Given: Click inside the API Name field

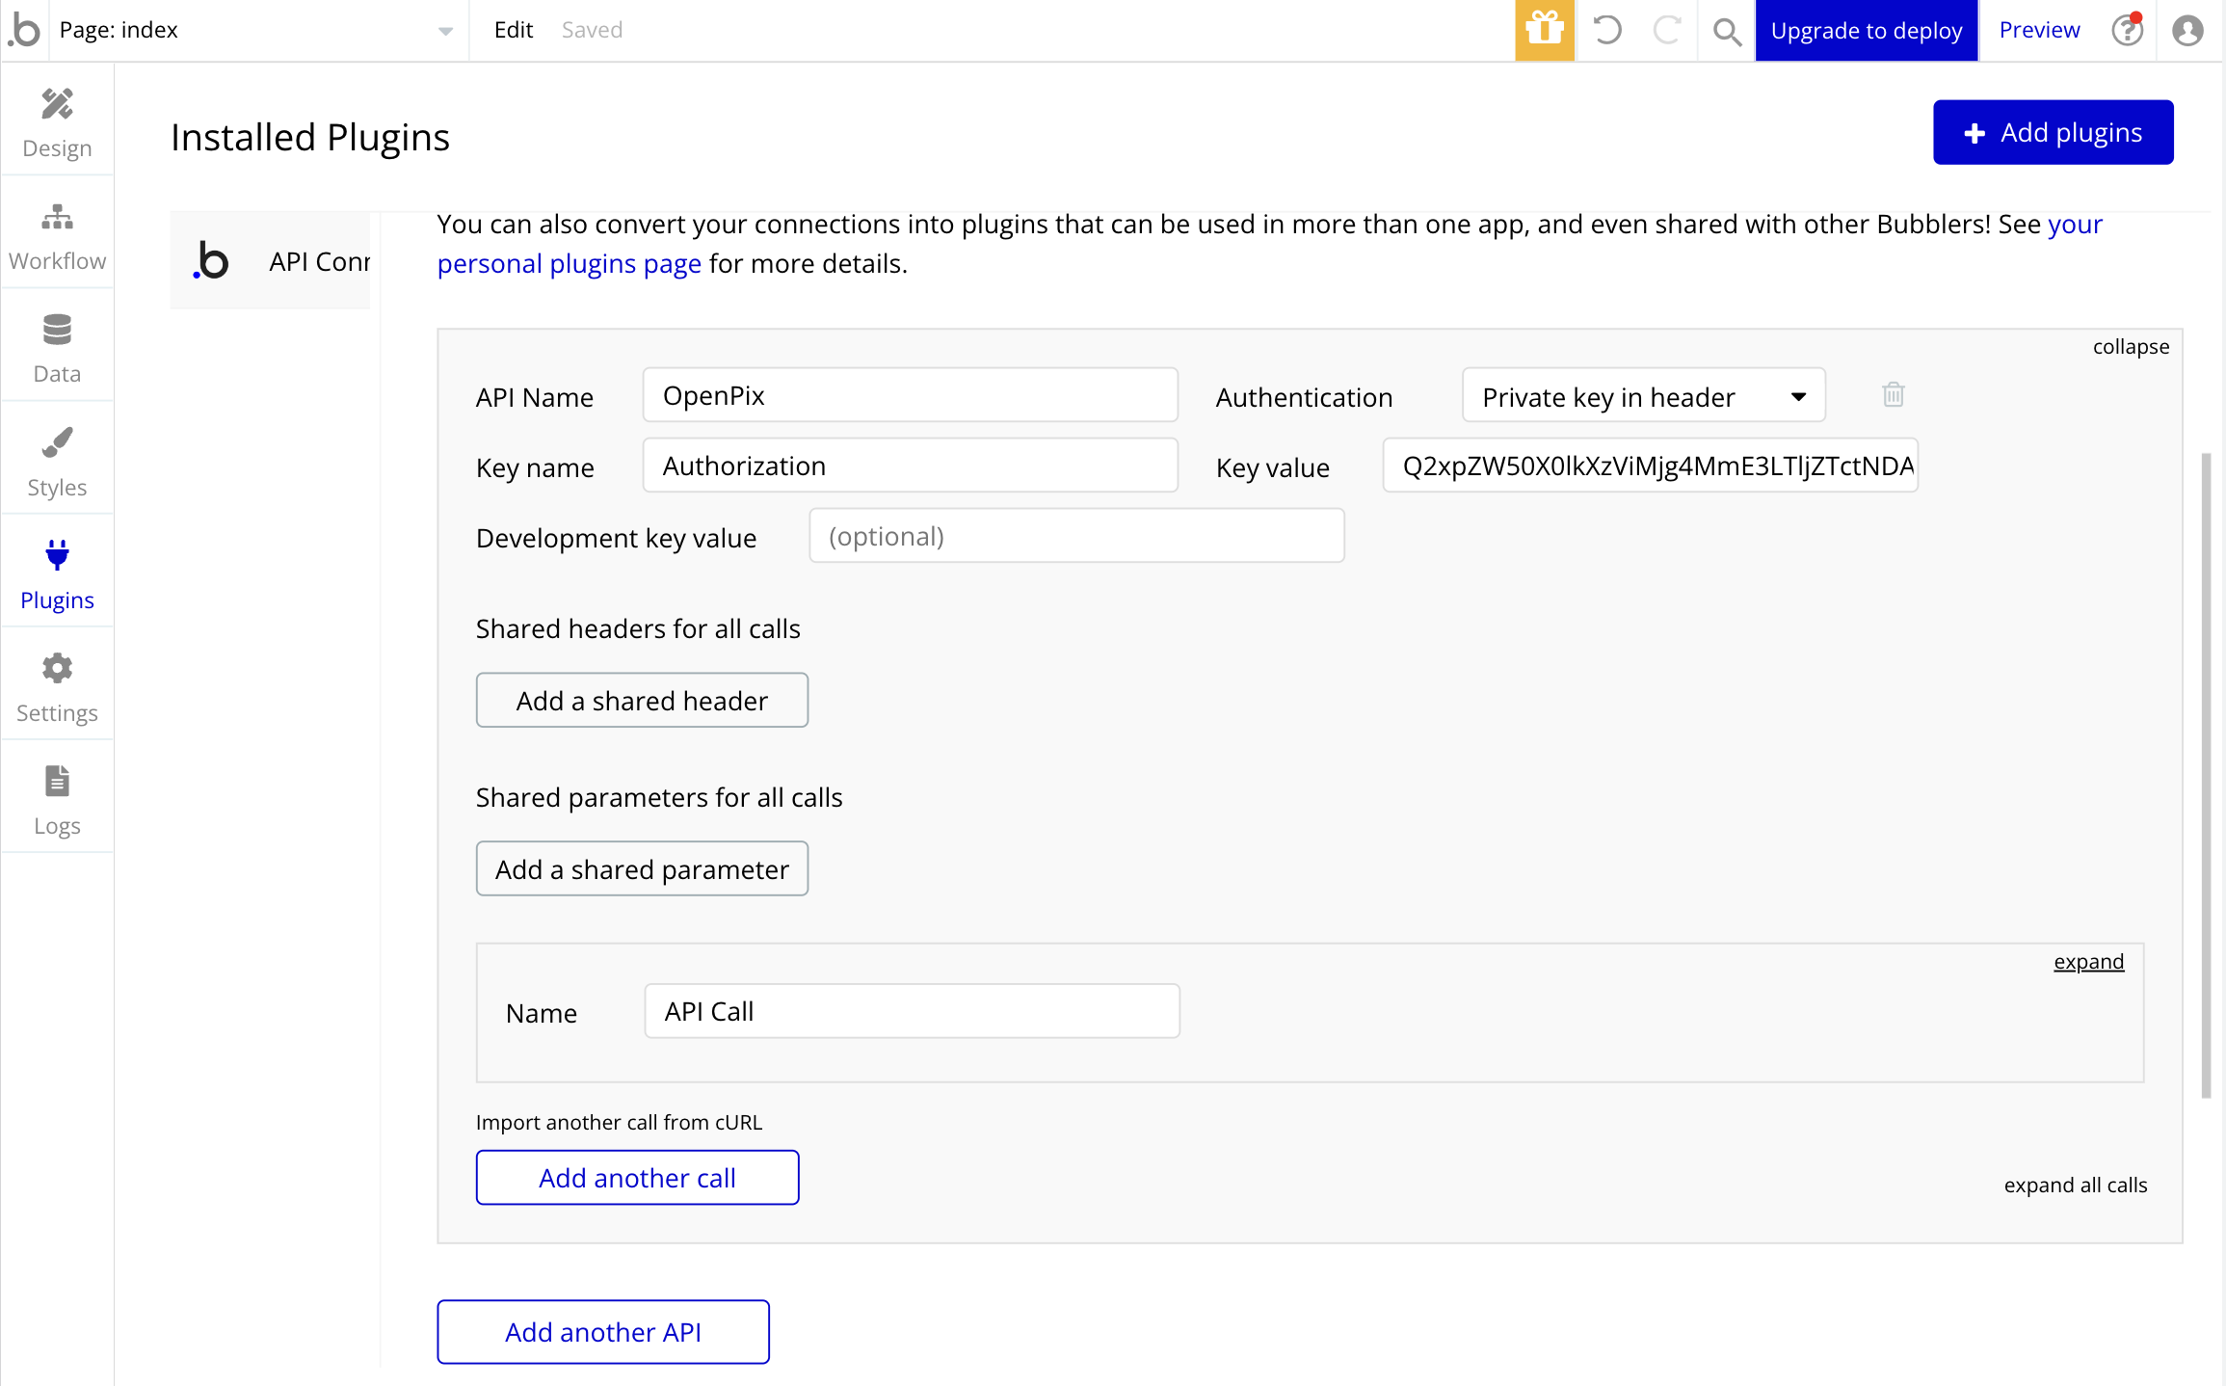Looking at the screenshot, I should tap(909, 394).
